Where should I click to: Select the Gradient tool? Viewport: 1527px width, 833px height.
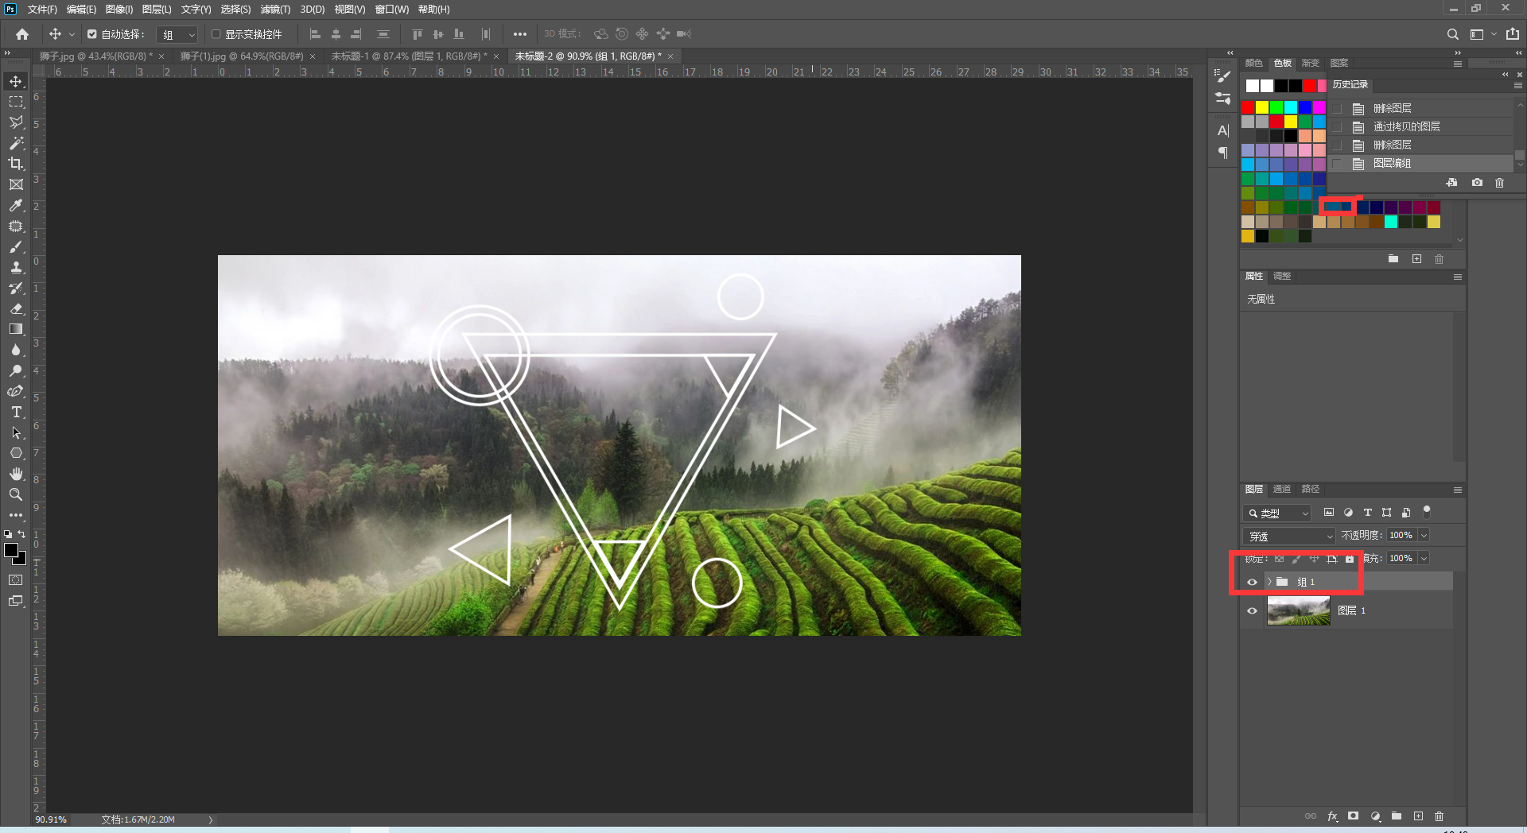coord(16,329)
